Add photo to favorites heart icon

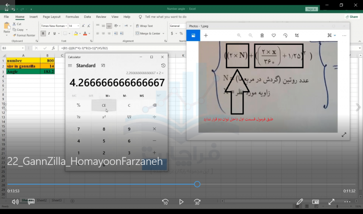(x=274, y=35)
